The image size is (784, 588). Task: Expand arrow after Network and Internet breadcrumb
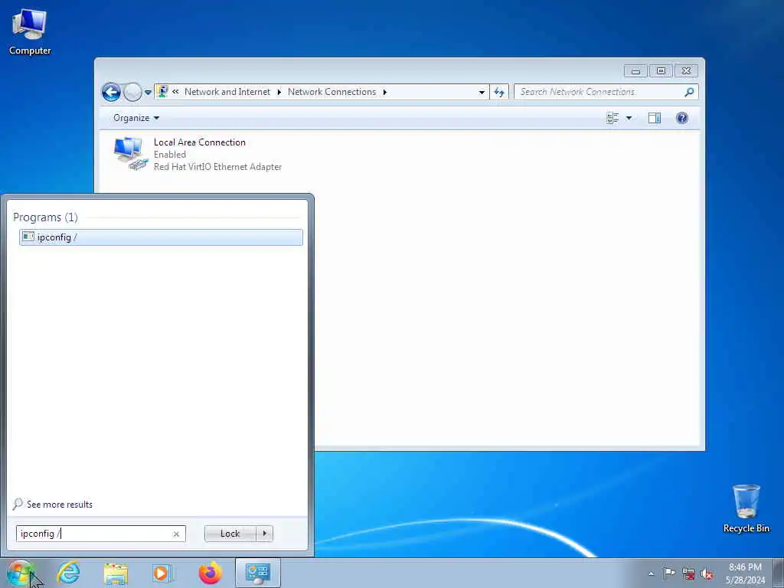point(279,92)
